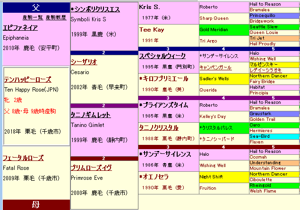This screenshot has height=210, width=300.
Task: Click Fairy Bridge cell
Action: point(274,82)
